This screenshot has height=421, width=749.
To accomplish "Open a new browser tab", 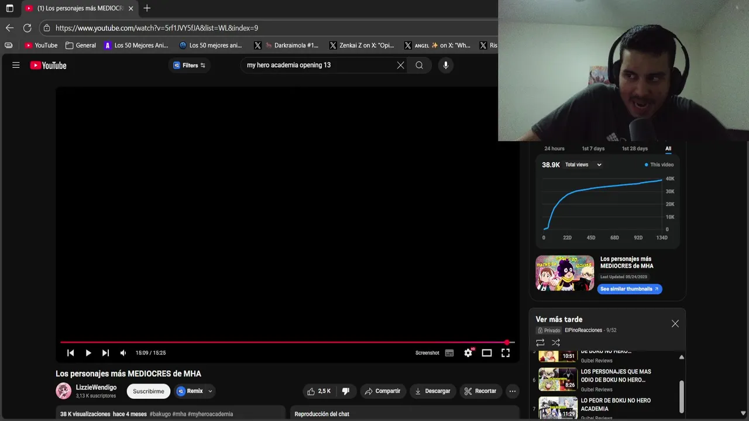I will 147,8.
